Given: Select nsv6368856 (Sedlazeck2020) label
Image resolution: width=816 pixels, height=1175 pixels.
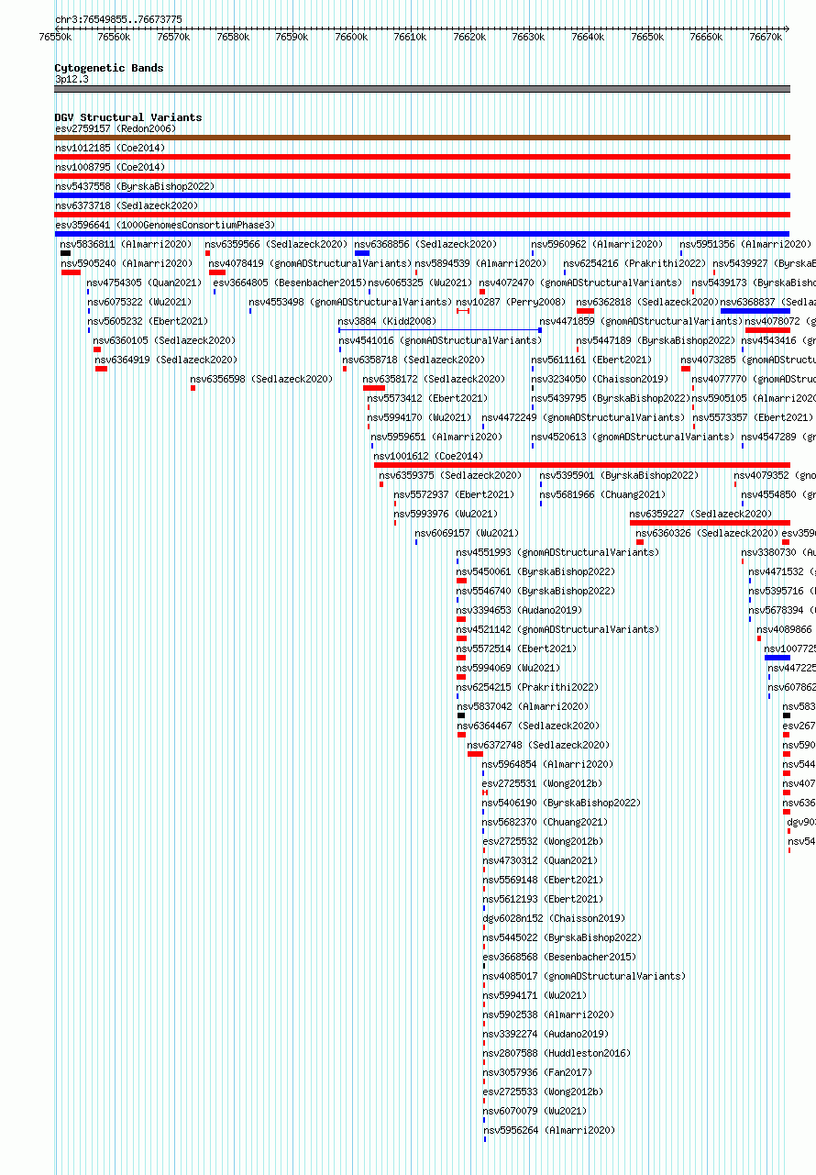Looking at the screenshot, I should [x=425, y=244].
